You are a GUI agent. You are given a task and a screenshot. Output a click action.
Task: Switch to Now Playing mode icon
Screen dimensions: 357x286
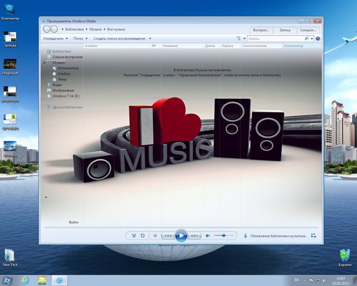click(313, 236)
